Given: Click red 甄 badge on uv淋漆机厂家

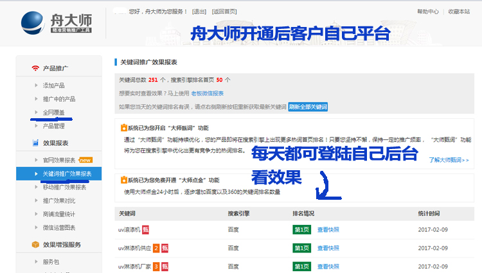Looking at the screenshot, I should [x=165, y=267].
